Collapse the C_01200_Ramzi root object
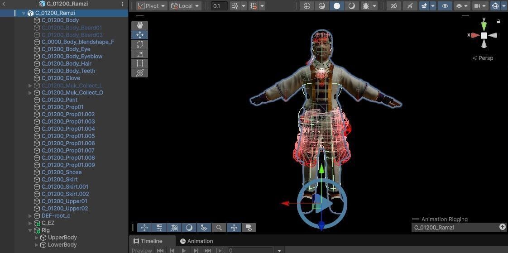508x253 pixels. [24, 13]
